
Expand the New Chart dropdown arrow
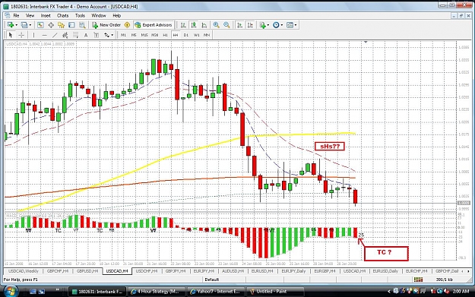(x=16, y=25)
